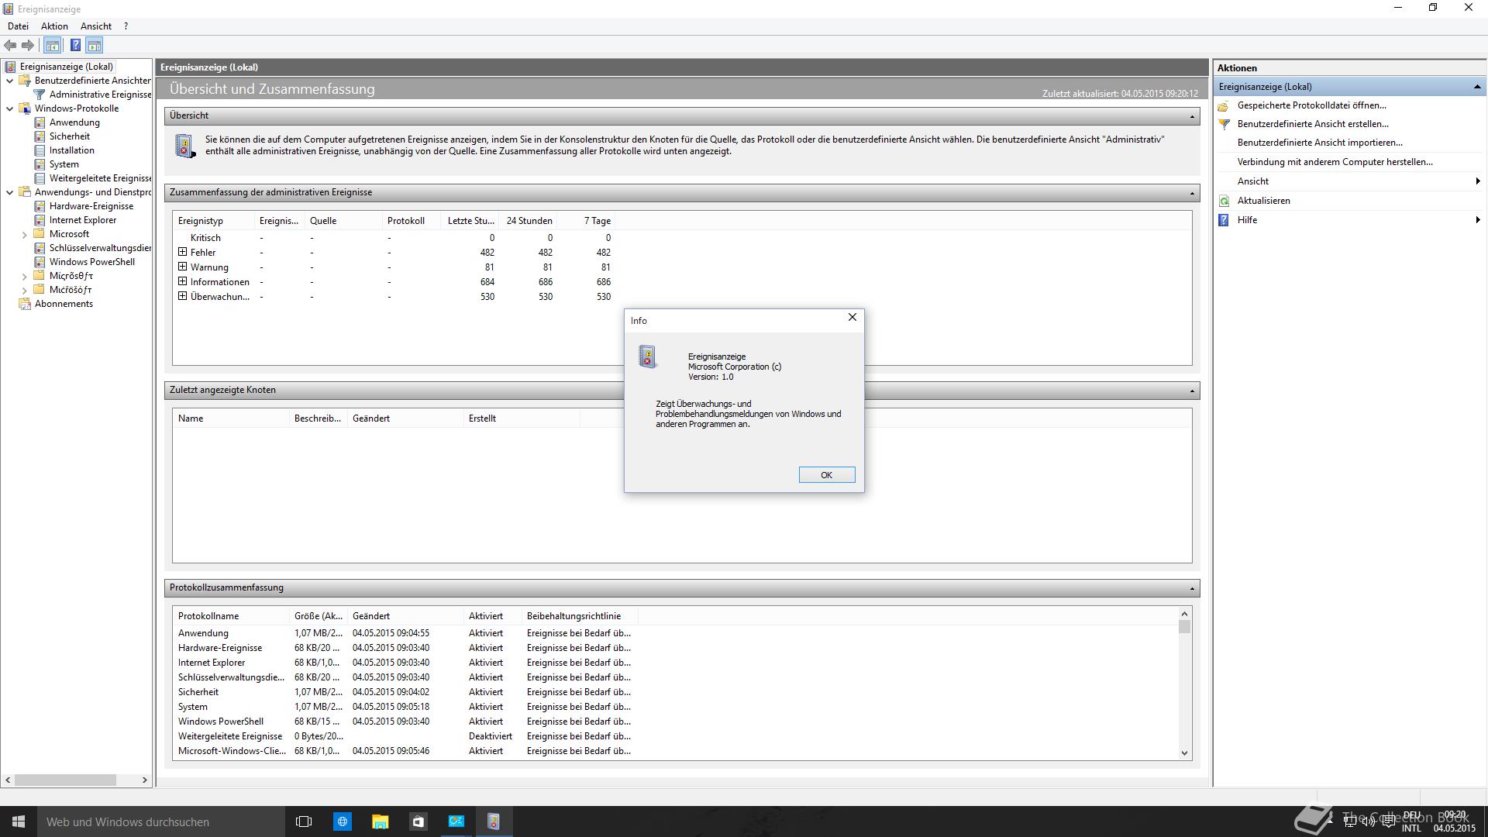Click Administrative Ereignisse filter icon
Screen dimensions: 1488x837
click(40, 95)
